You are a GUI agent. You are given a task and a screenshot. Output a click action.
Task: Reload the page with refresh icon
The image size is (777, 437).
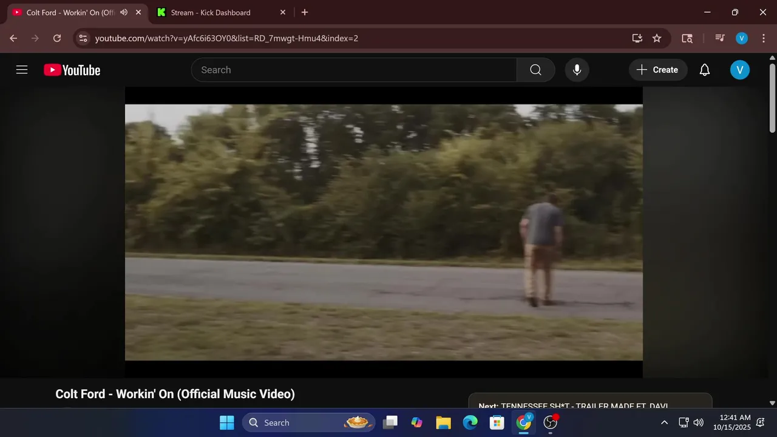coord(57,38)
